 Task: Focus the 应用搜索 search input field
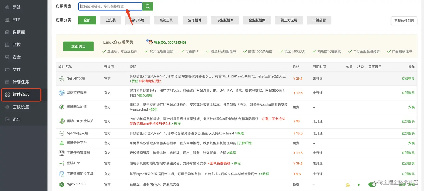(x=110, y=6)
